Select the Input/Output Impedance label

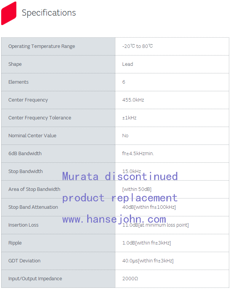point(35,279)
